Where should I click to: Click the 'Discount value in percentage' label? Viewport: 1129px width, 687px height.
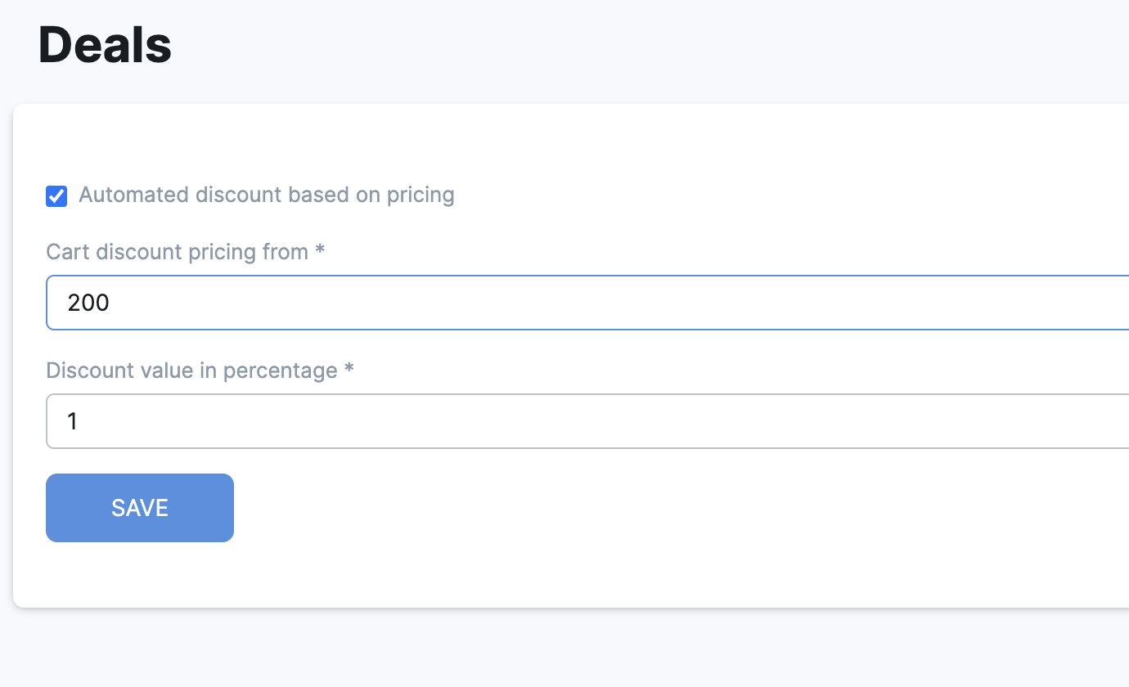[x=191, y=370]
